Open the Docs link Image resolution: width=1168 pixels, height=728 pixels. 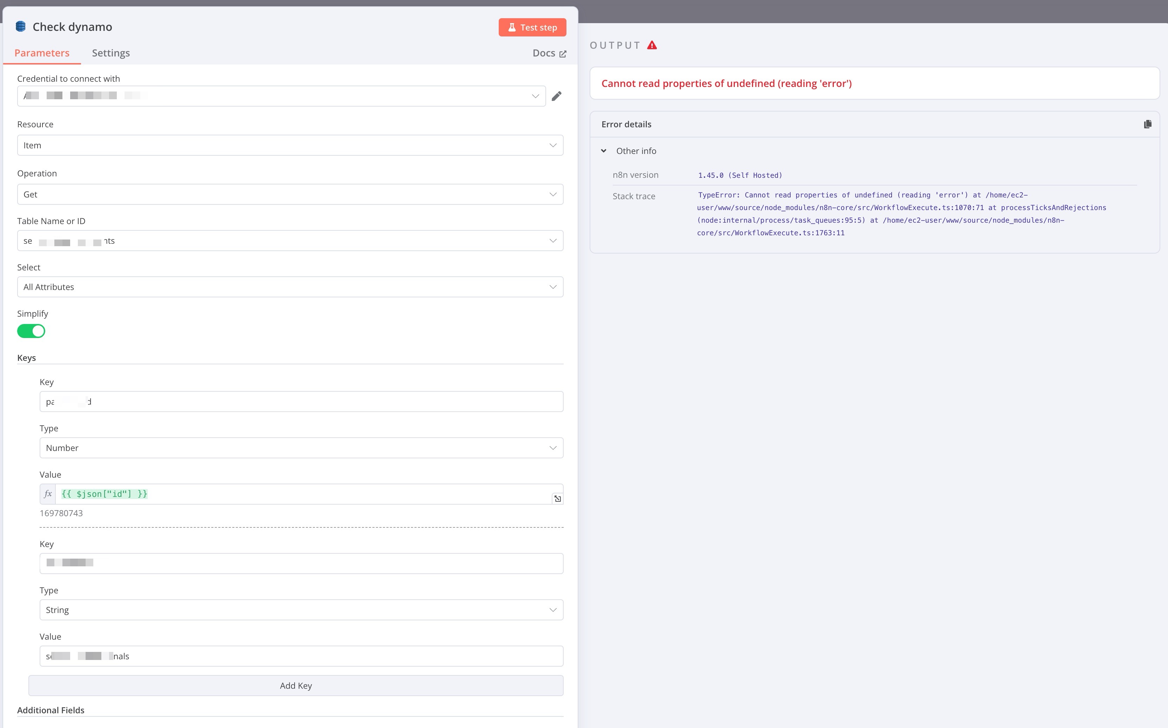[549, 53]
